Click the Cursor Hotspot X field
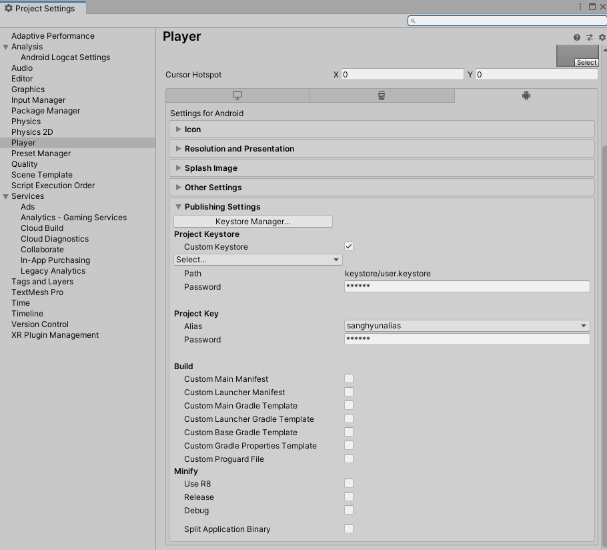 coord(402,74)
